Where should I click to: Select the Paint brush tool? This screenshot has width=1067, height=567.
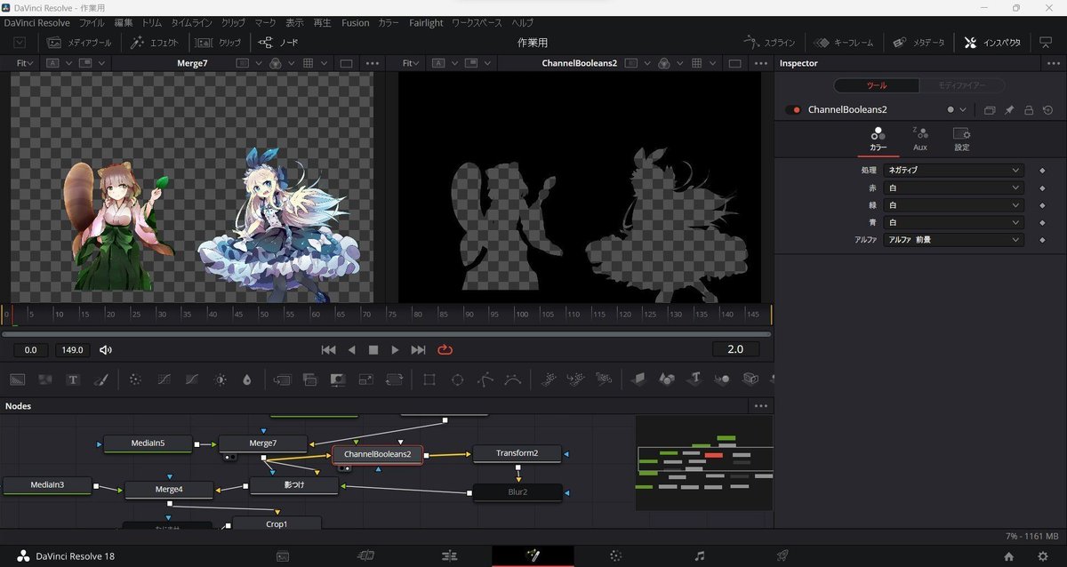click(x=100, y=379)
